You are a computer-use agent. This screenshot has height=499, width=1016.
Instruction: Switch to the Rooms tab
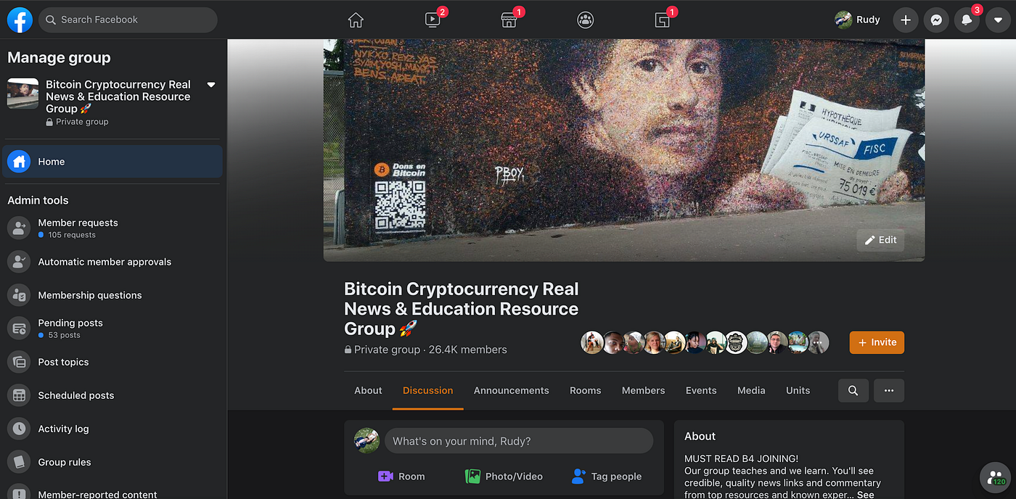(x=585, y=390)
